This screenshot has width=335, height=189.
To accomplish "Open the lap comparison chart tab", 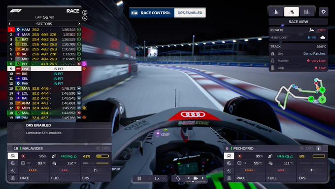I will [x=307, y=12].
